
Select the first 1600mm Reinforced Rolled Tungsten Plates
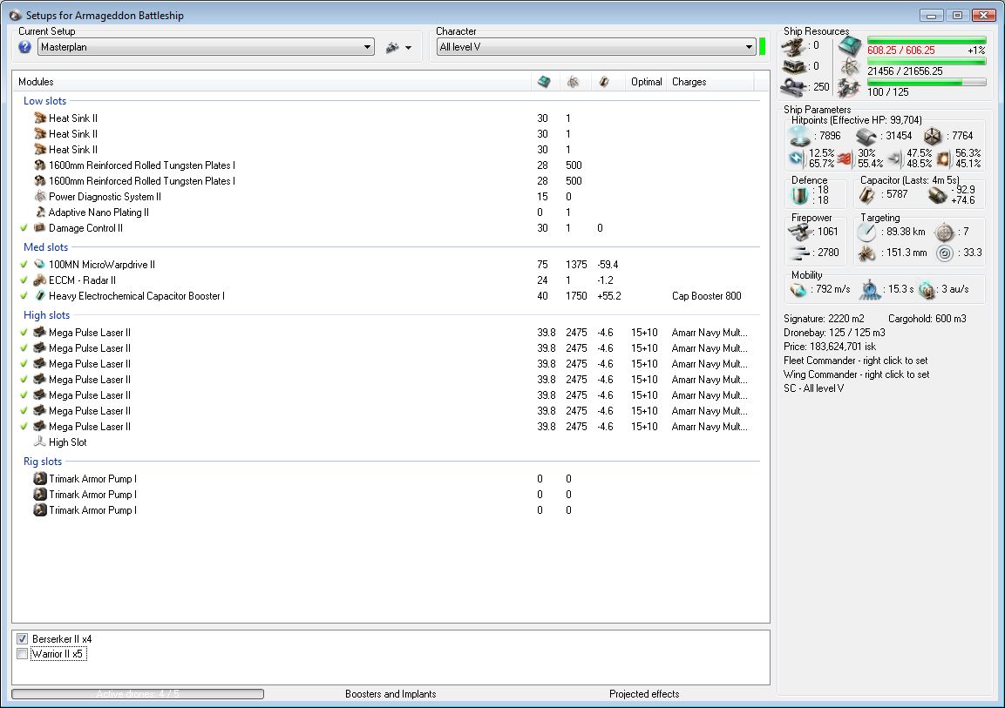click(142, 165)
